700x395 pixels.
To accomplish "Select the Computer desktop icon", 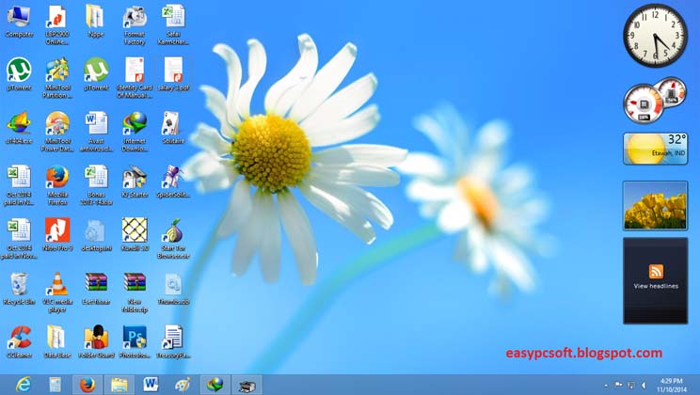I will point(19,22).
